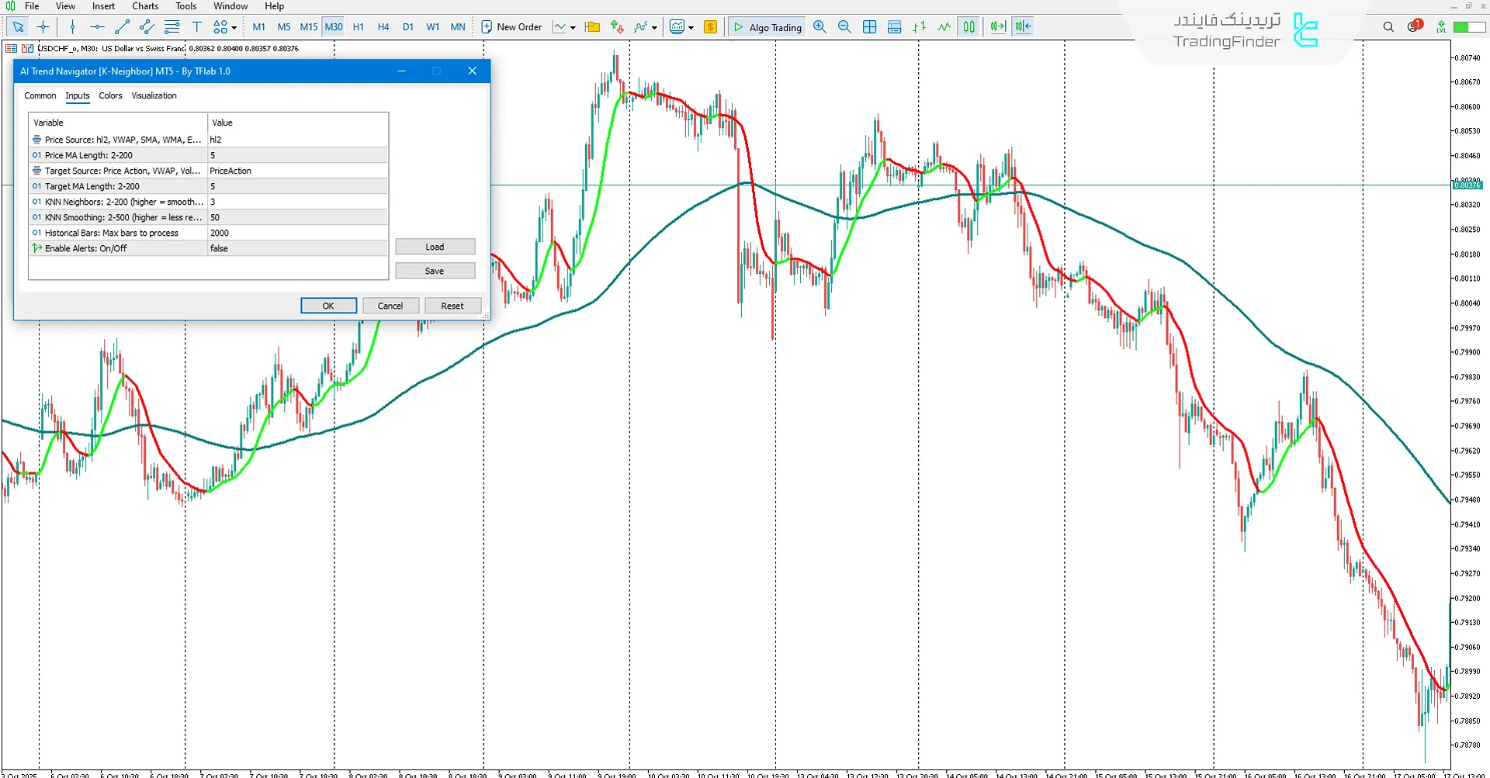1490x778 pixels.
Task: Expand the indicators list dropdown arrow
Action: coord(654,27)
